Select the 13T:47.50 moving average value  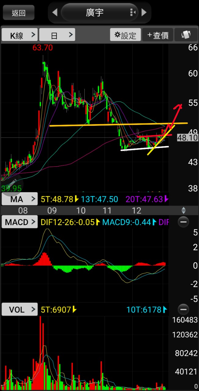99,199
